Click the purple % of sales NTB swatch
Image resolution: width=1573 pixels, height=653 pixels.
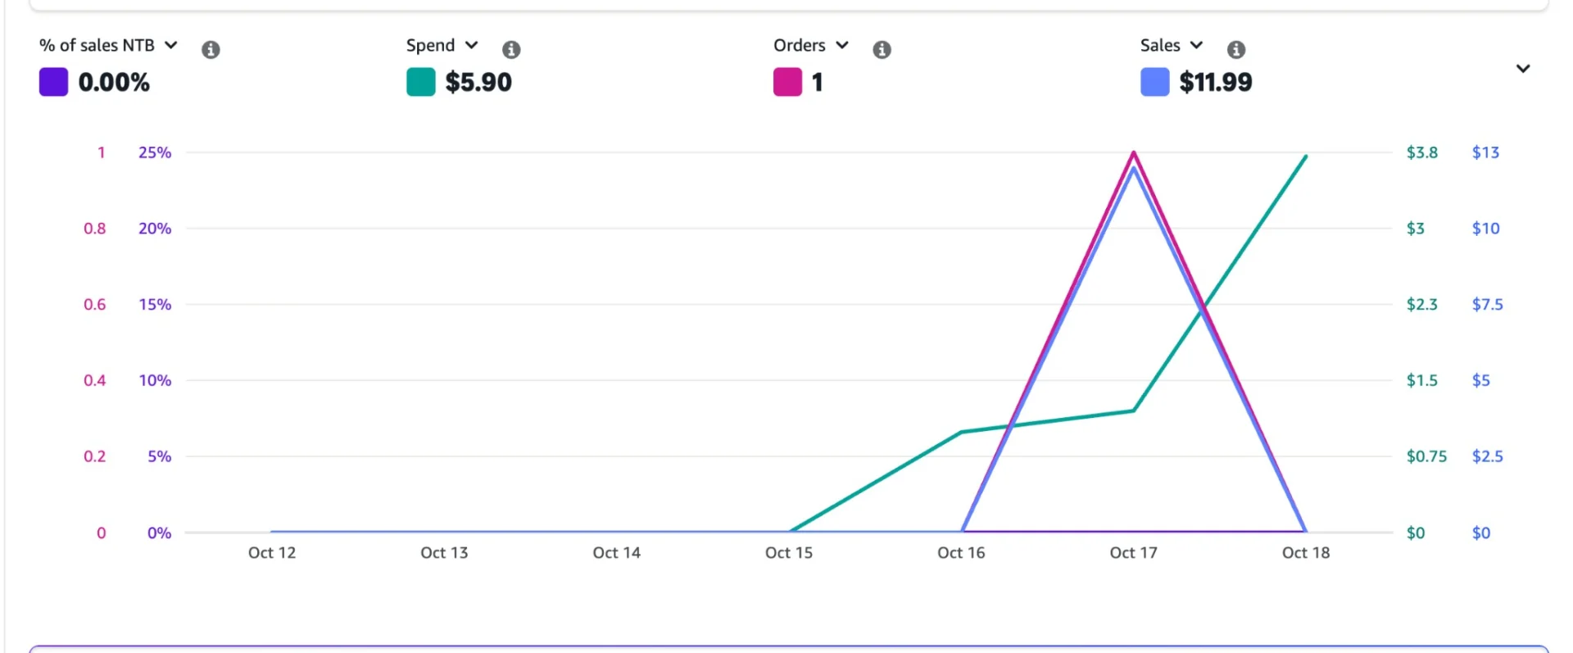tap(54, 82)
